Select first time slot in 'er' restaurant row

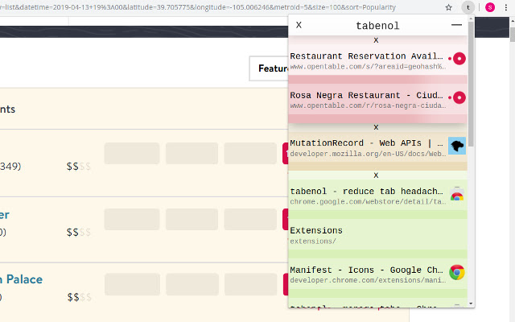(132, 219)
